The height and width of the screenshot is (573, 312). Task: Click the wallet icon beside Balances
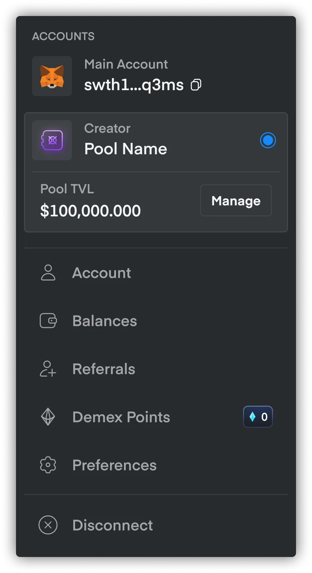48,321
